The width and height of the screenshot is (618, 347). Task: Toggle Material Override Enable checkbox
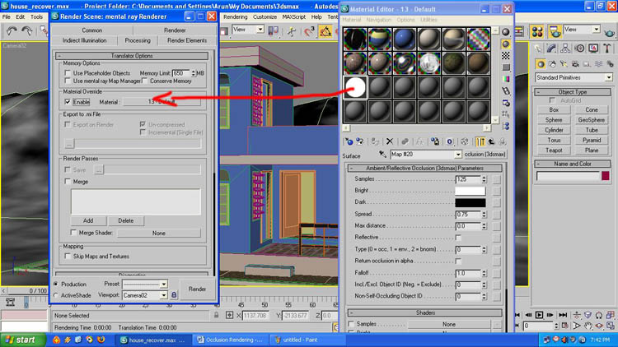pyautogui.click(x=67, y=102)
